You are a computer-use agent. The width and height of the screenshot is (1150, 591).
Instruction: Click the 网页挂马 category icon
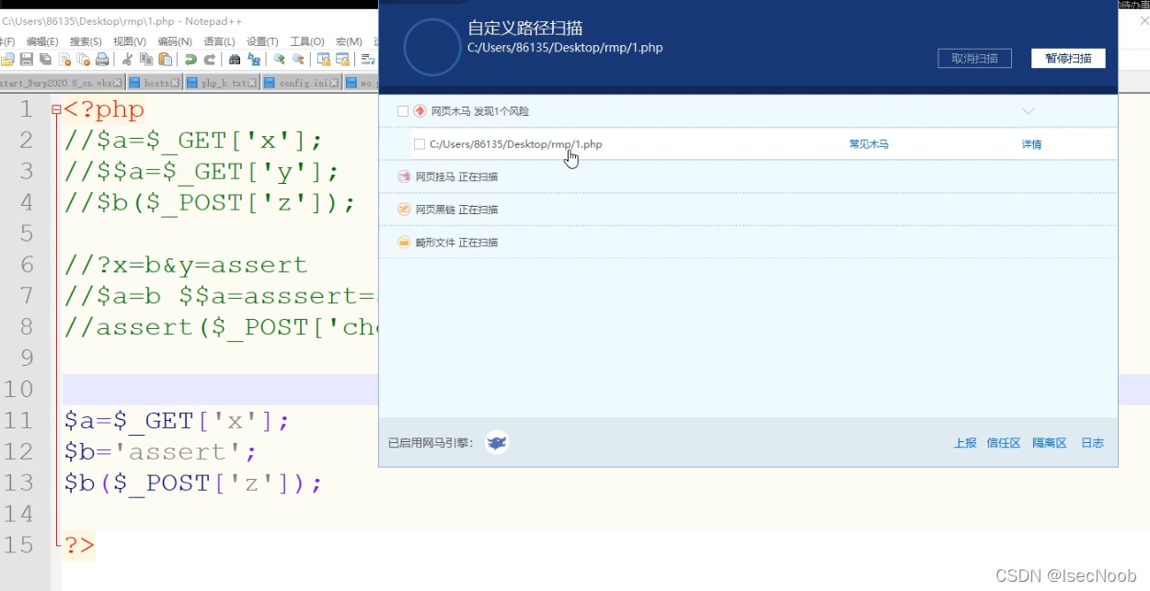pyautogui.click(x=403, y=176)
